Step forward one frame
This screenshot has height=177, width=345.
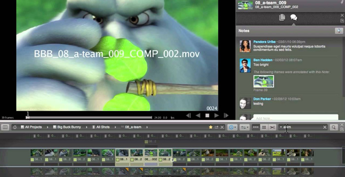pos(226,116)
